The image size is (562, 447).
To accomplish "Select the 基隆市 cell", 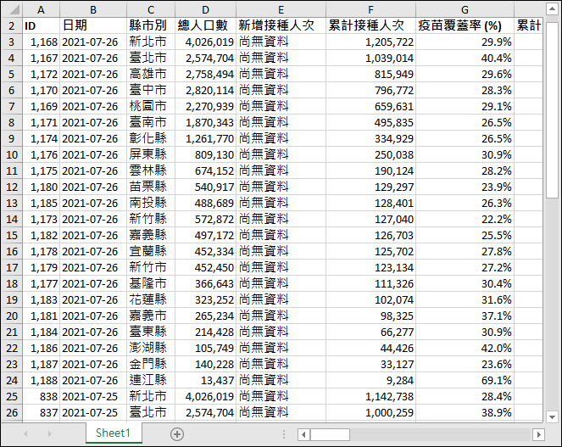I will click(151, 283).
